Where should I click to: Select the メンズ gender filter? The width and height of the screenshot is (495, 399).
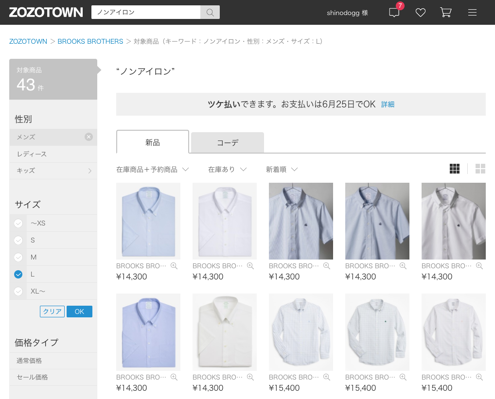[53, 137]
